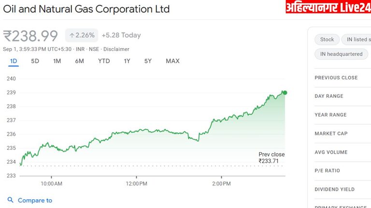Click the Stock tag chip
The height and width of the screenshot is (208, 371).
[327, 39]
